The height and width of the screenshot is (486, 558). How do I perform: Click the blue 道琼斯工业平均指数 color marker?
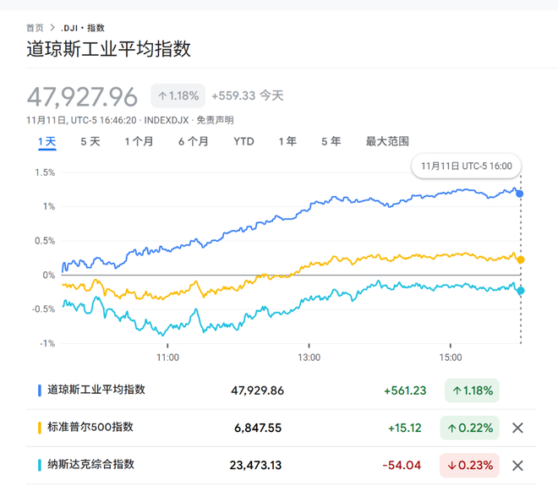click(x=40, y=390)
